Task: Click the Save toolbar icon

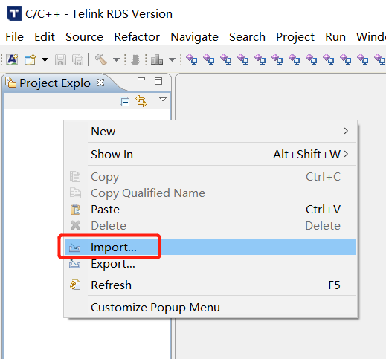Action: pyautogui.click(x=60, y=59)
